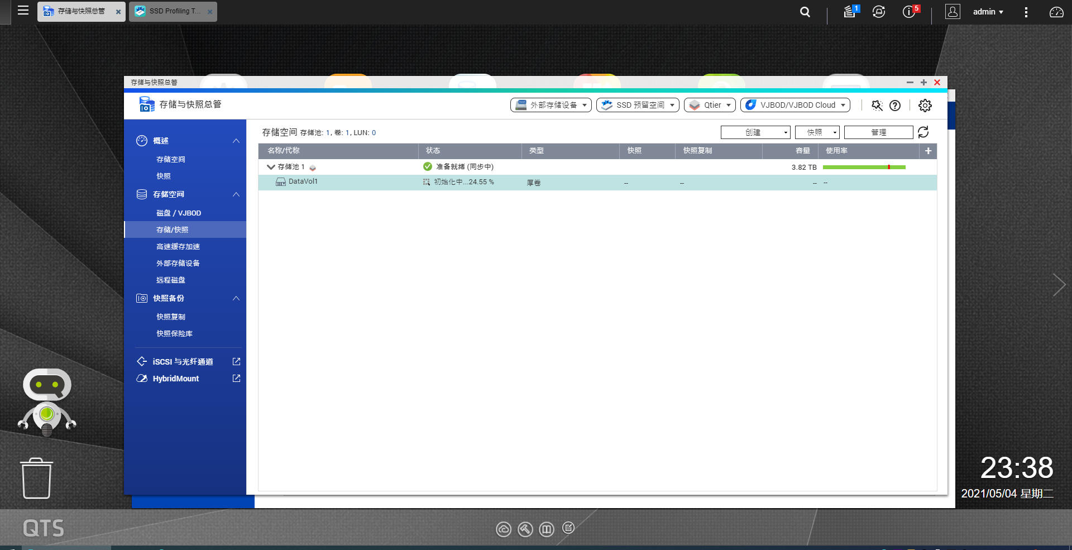Screen dimensions: 1072x550
Task: Click the HybridMount external-link arrow icon
Action: (x=236, y=379)
